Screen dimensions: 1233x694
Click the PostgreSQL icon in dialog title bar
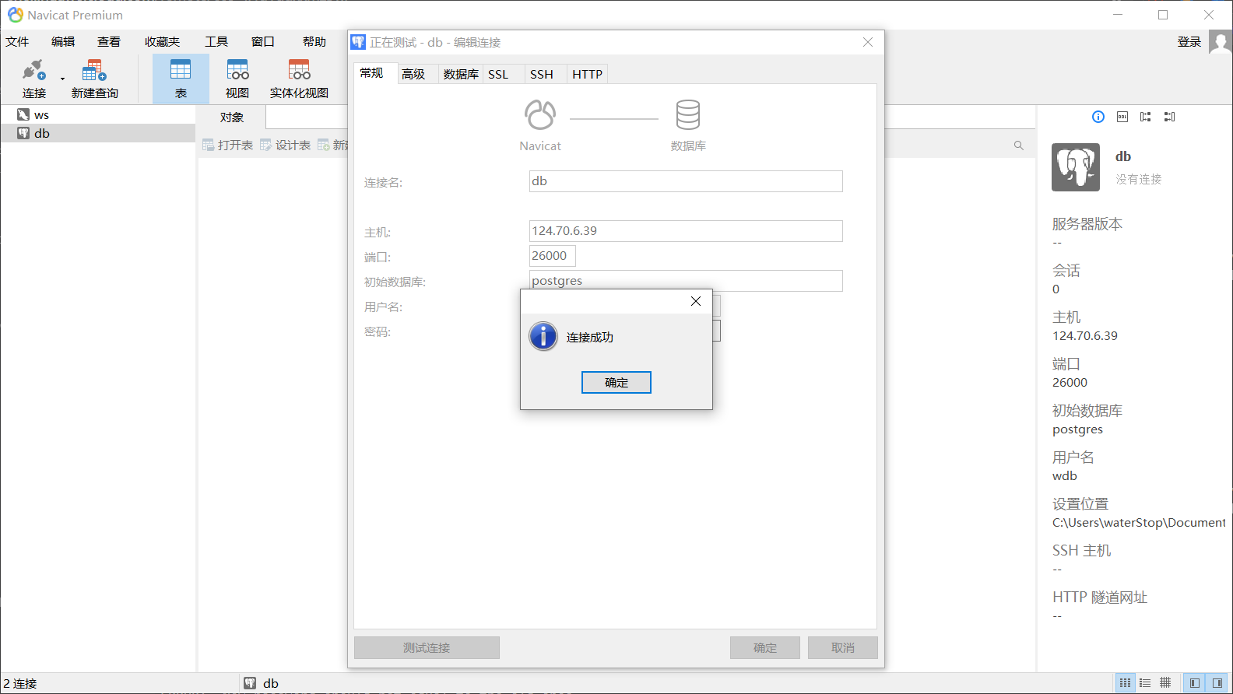(x=358, y=42)
